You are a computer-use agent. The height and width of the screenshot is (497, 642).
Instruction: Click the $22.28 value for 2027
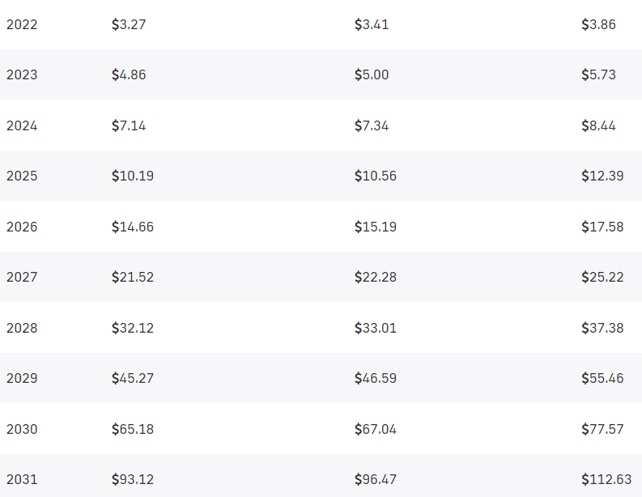376,277
